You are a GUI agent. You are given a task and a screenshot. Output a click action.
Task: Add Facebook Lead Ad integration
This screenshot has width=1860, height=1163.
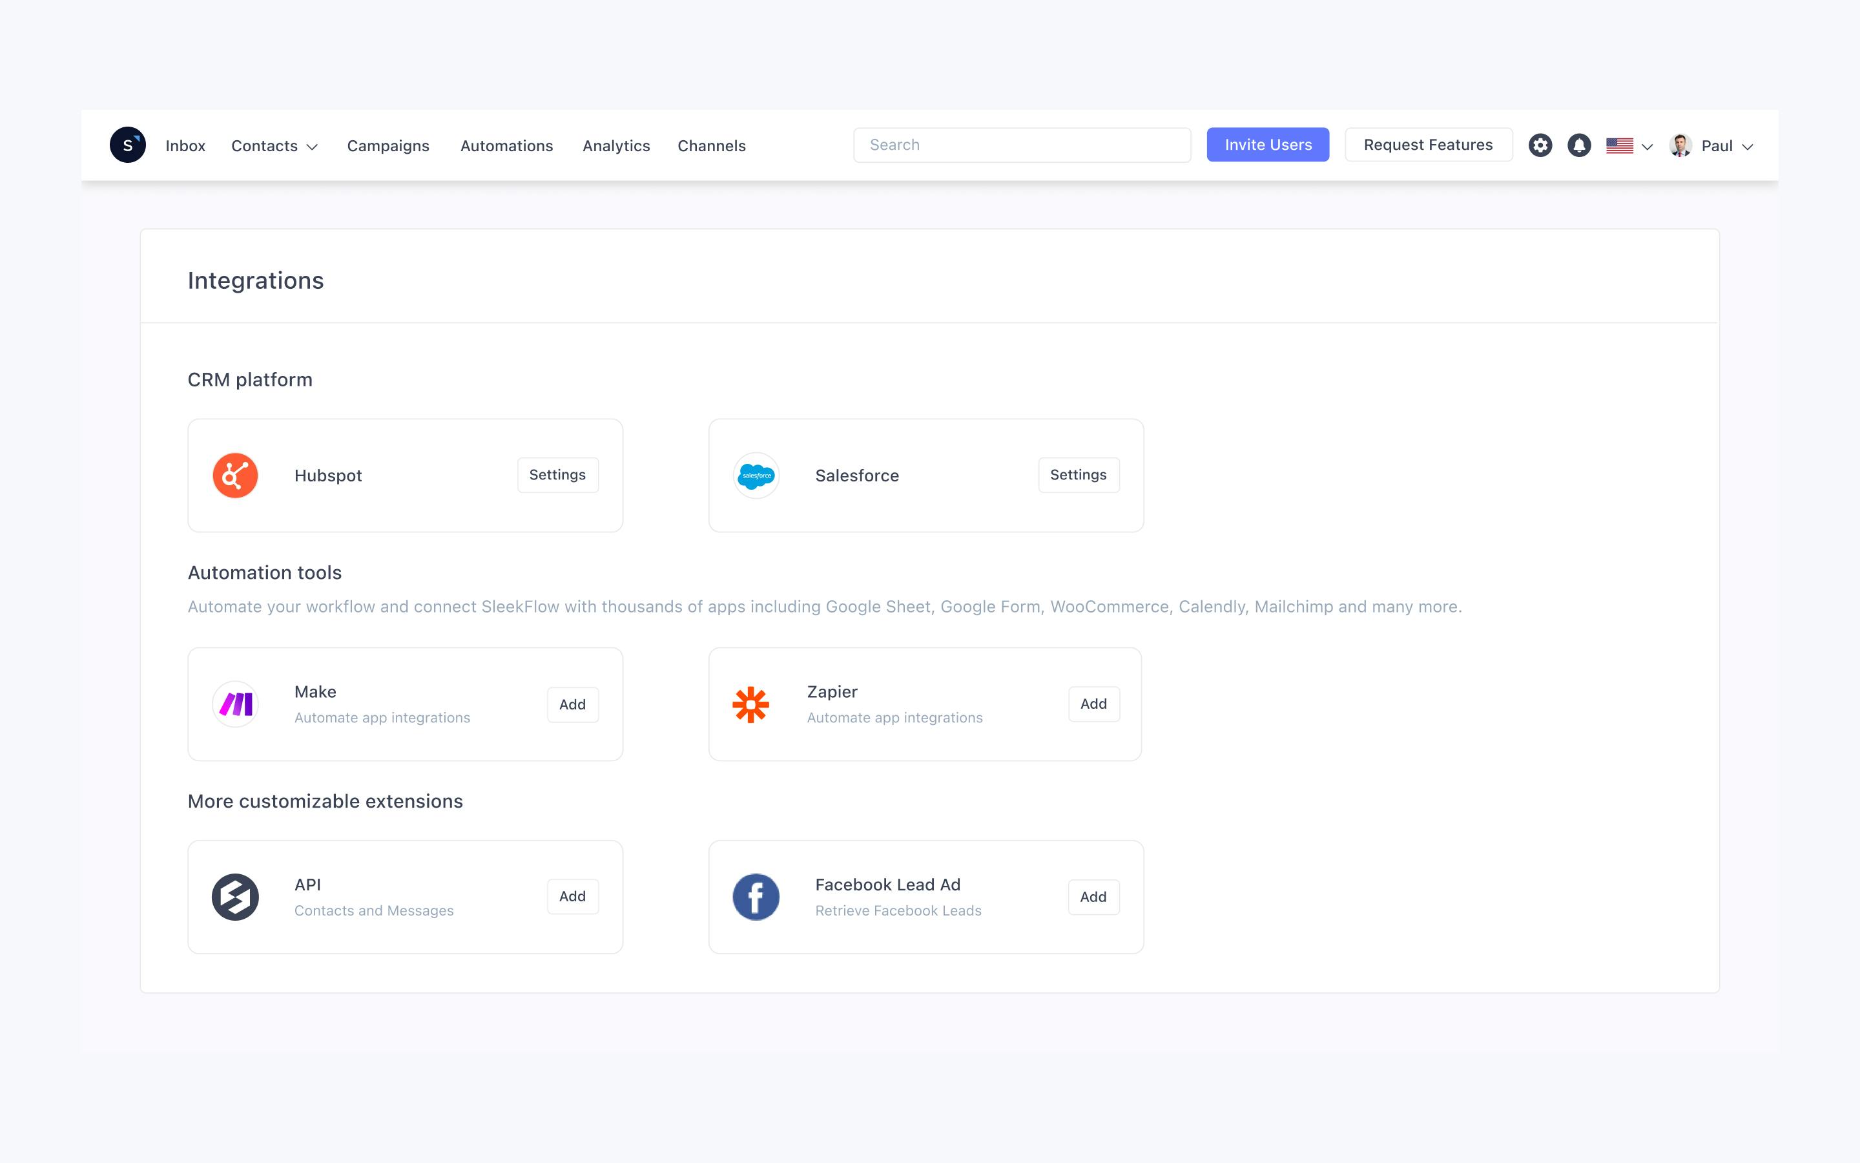tap(1091, 896)
